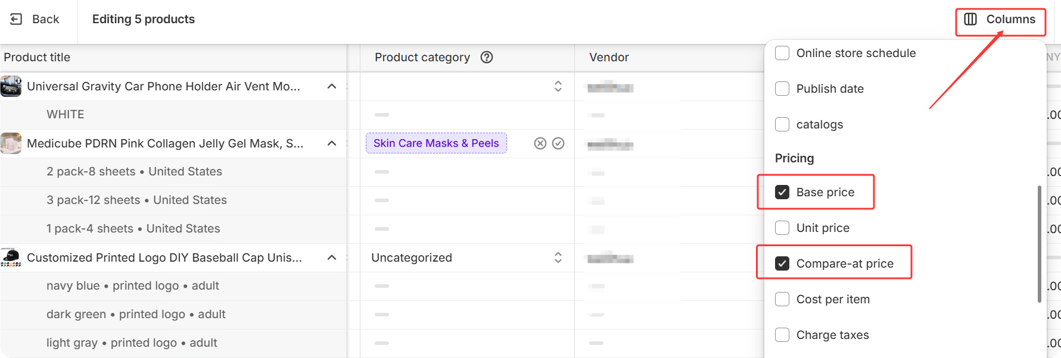Click the Baseball Cap product thumbnail
This screenshot has height=358, width=1061.
click(x=11, y=257)
